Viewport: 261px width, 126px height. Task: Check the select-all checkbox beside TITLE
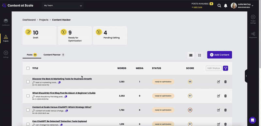[x=28, y=68]
